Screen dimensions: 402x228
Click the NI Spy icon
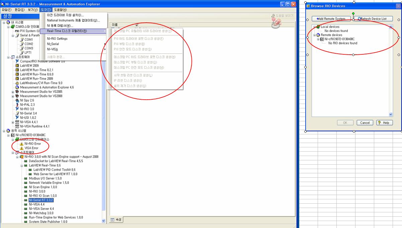click(17, 100)
